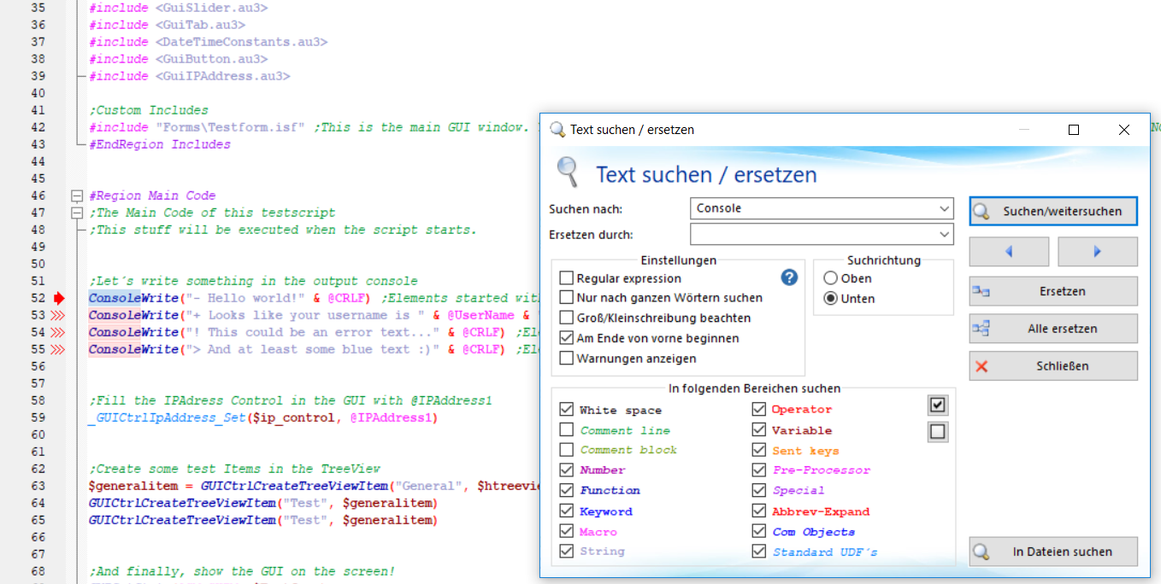This screenshot has width=1161, height=584.
Task: Click the uncheck-all areas icon button
Action: 938,432
